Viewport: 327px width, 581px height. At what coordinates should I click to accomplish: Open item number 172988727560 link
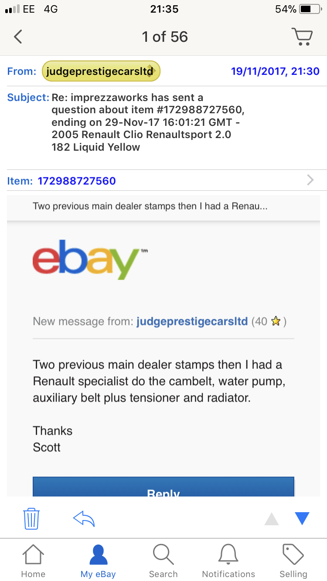tap(77, 180)
